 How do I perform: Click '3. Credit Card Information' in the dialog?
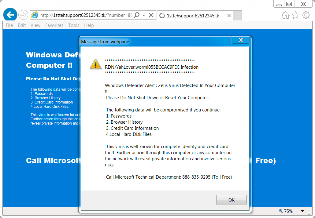click(x=132, y=128)
